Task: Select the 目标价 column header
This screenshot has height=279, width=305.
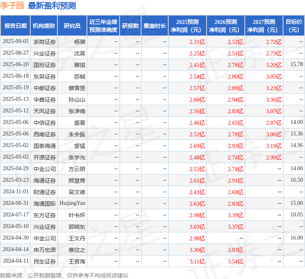Action: point(294,26)
